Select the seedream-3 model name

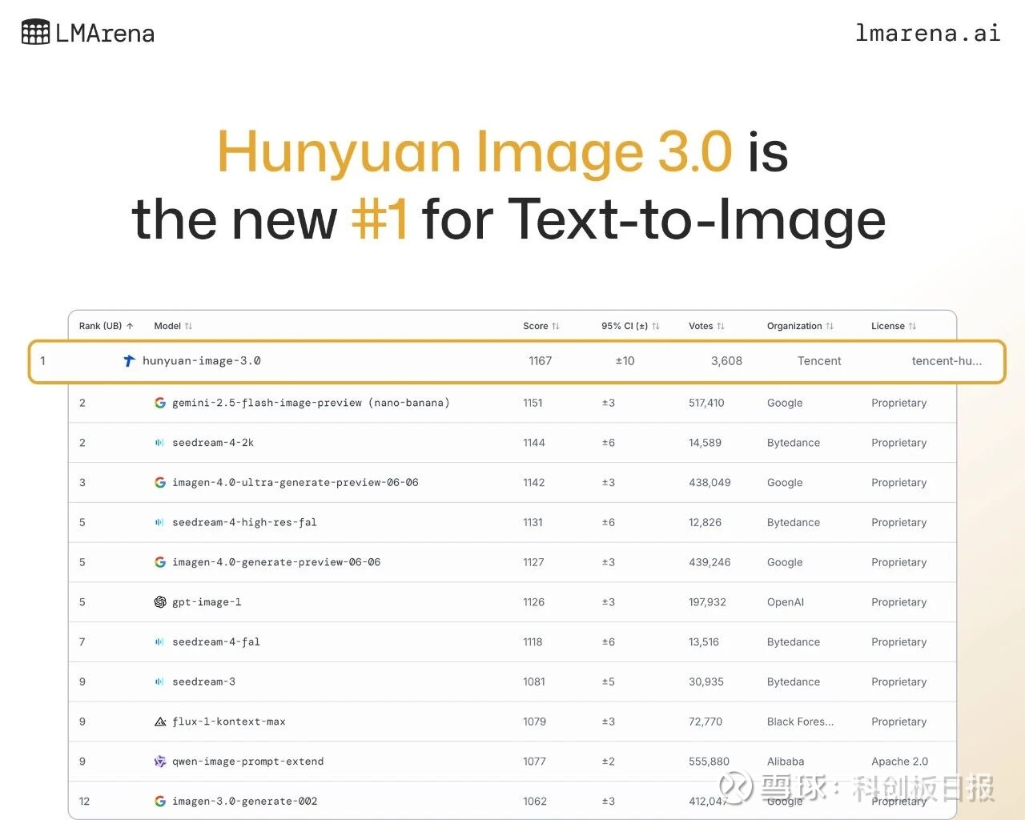pos(203,681)
